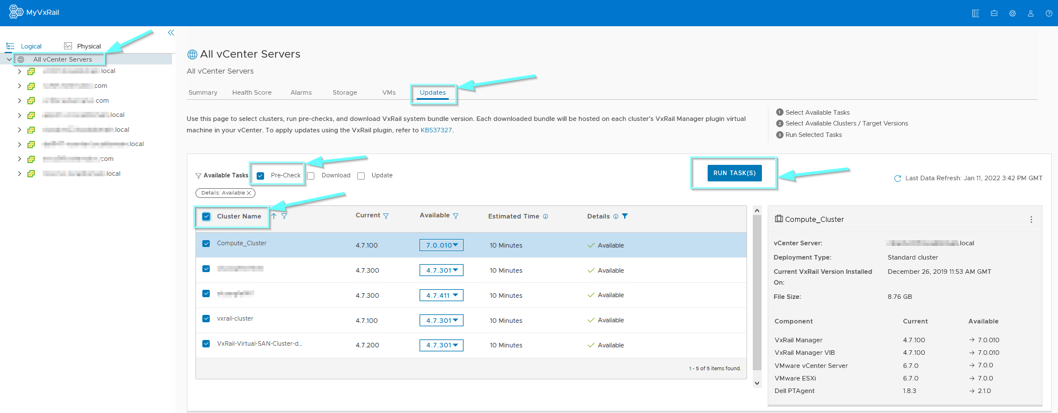
Task: Click the VxRail-Virtual-SAN-Cluster-d… name cell
Action: [x=259, y=343]
